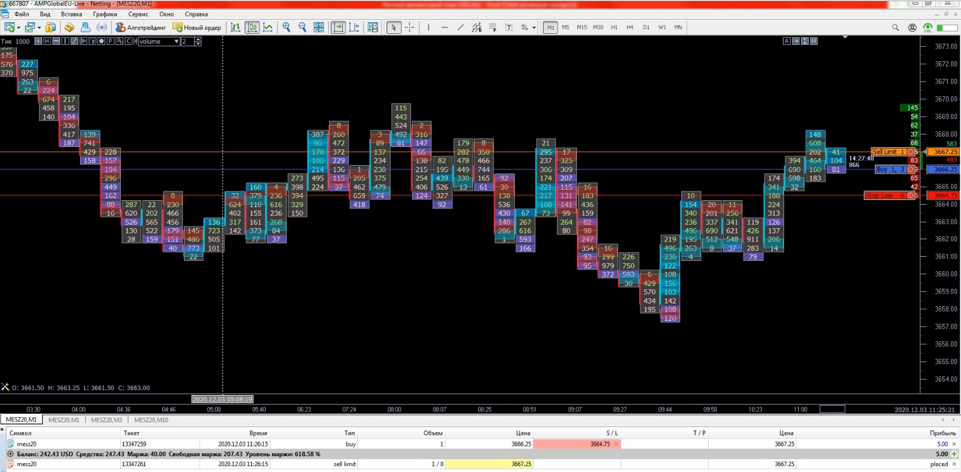961x472 pixels.
Task: Click the Новый ордер button
Action: (197, 27)
